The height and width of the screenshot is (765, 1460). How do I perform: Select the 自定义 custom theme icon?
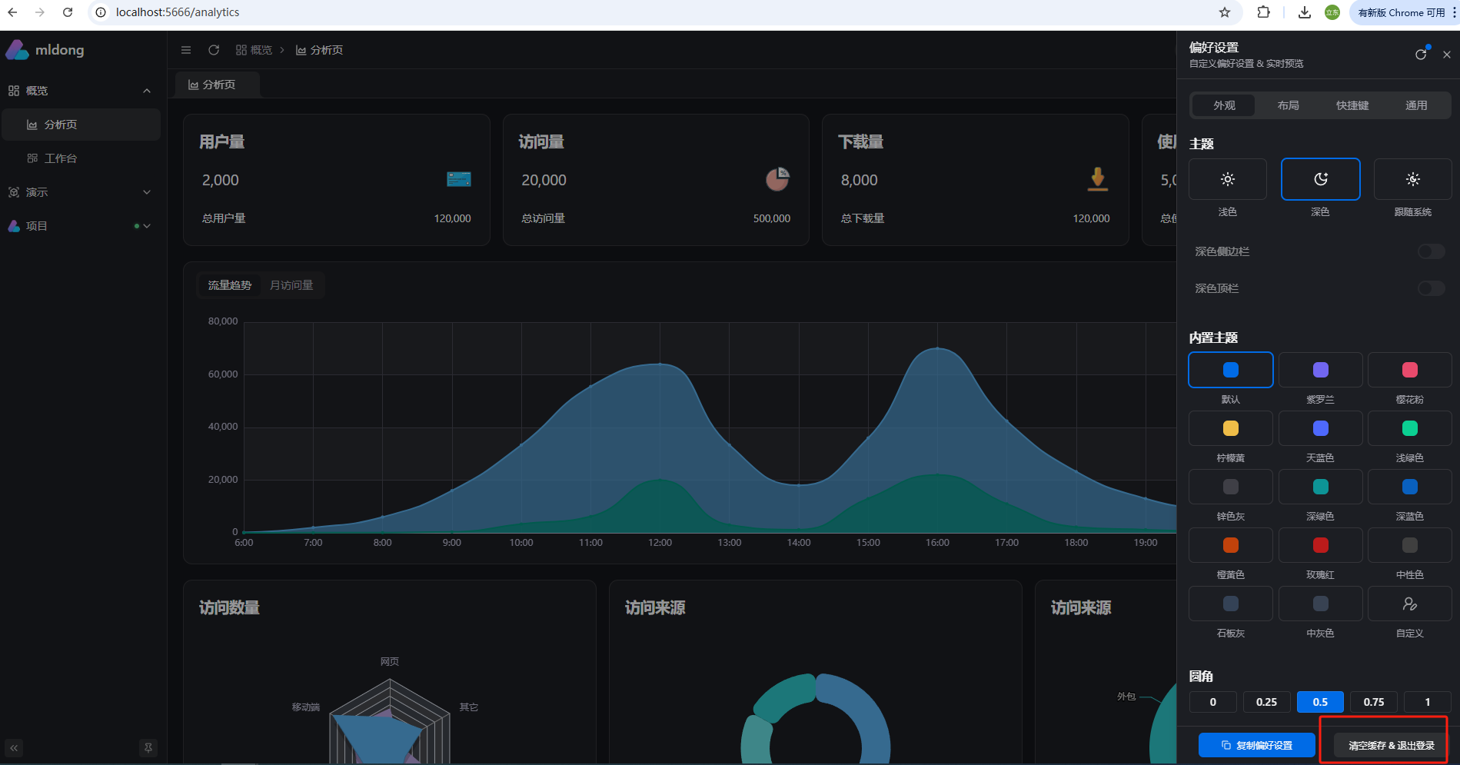click(1410, 604)
